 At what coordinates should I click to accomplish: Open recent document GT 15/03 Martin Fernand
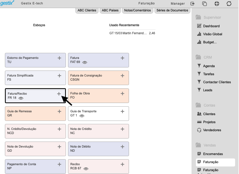132,33
